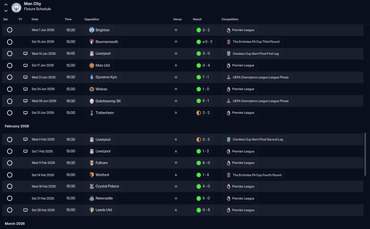Open Newcastle club button
370x229 pixels.
pos(101,198)
